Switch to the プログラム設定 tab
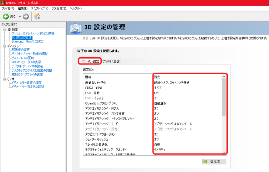269x172 pixels. click(x=111, y=62)
